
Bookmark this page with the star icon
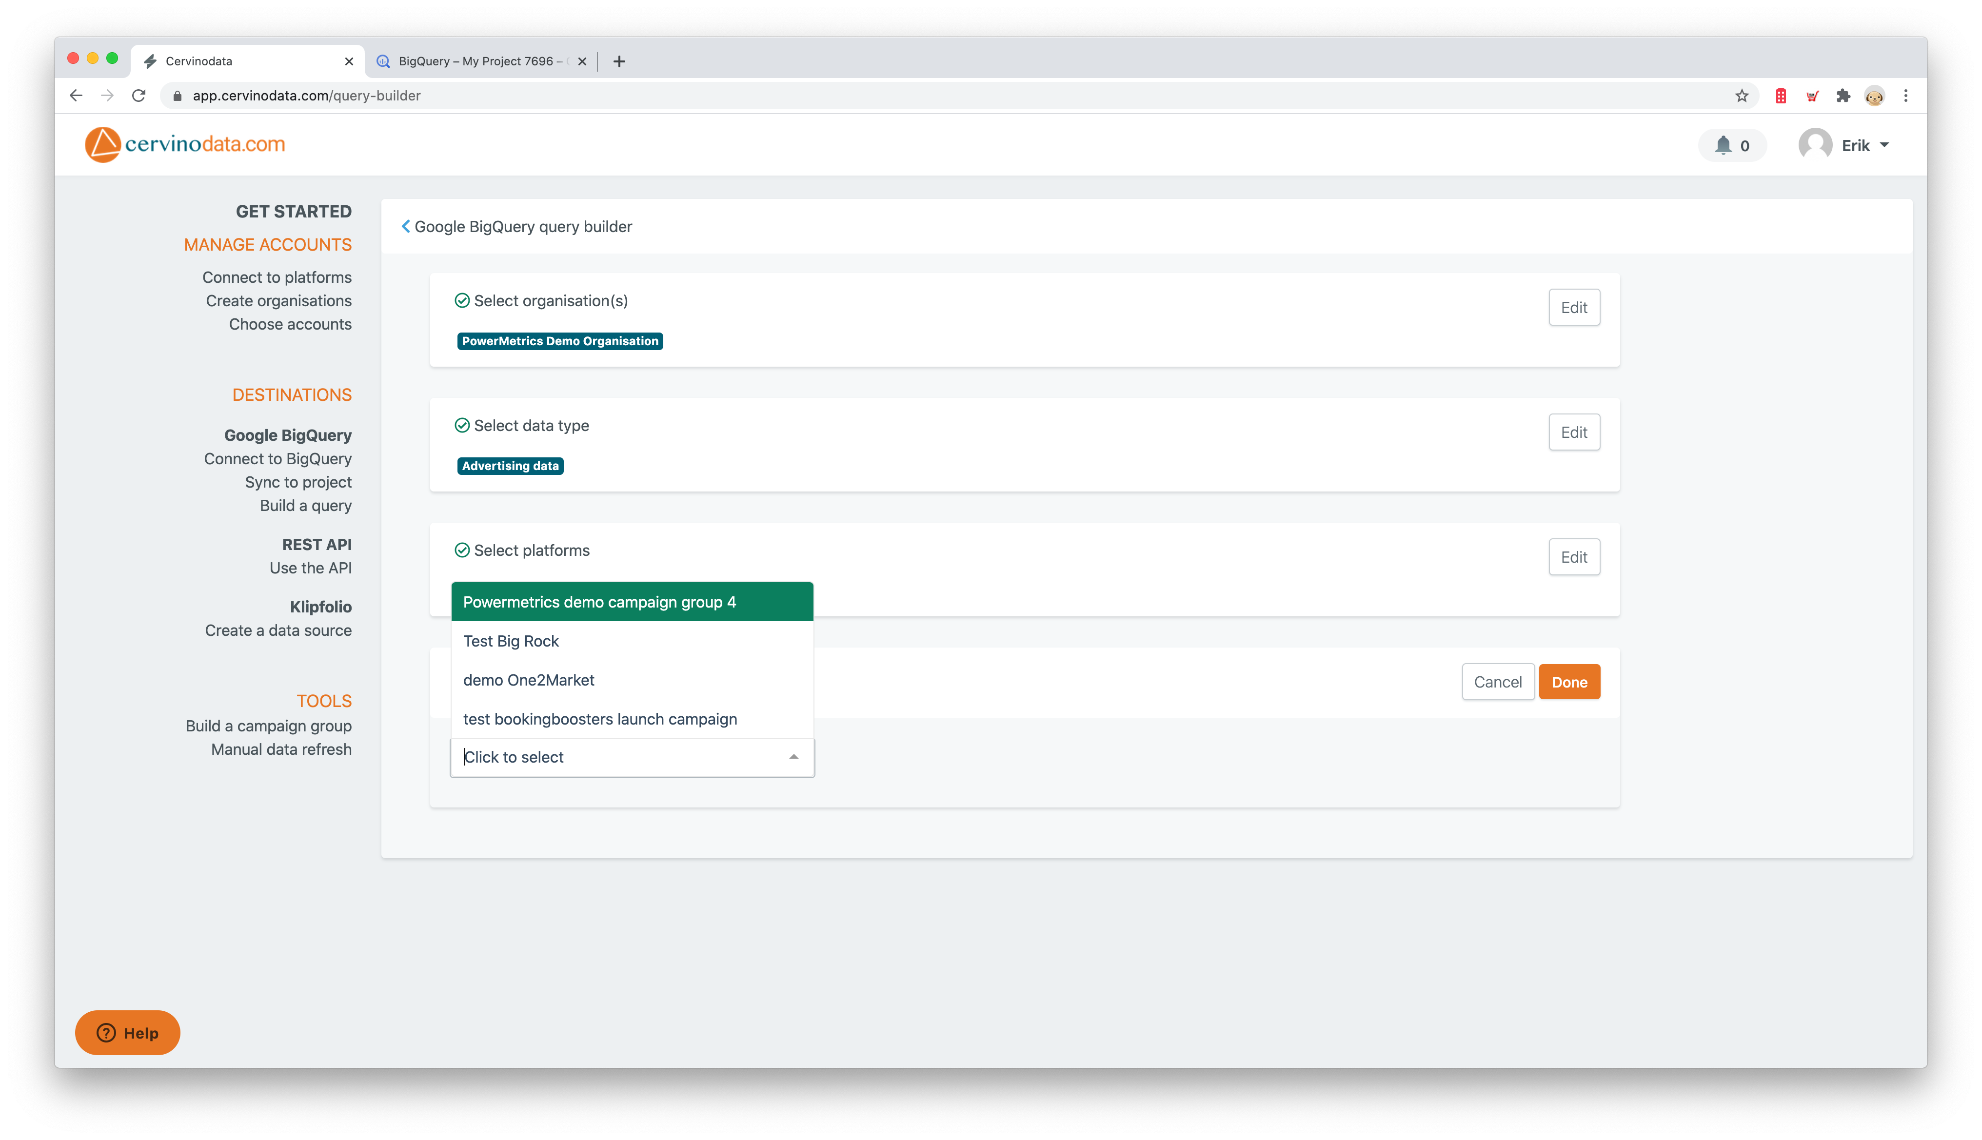coord(1741,96)
